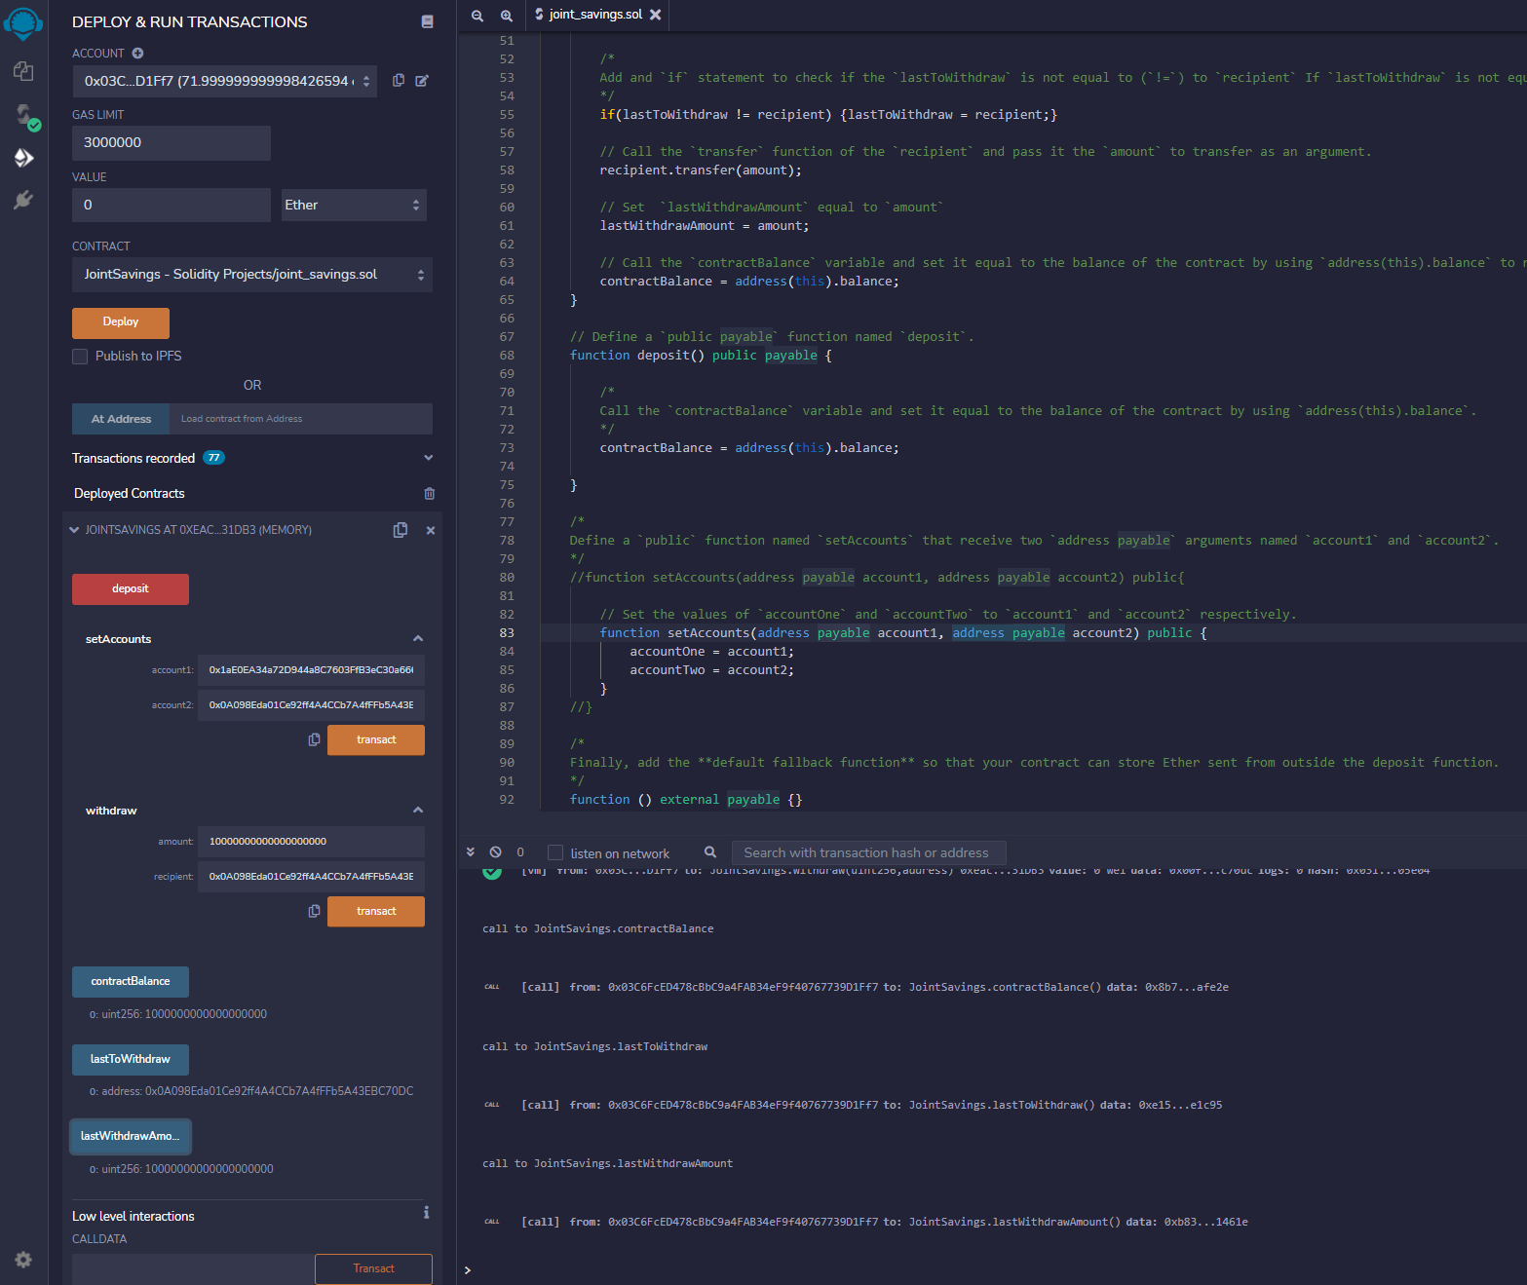Zoom out editor font icon

477,16
